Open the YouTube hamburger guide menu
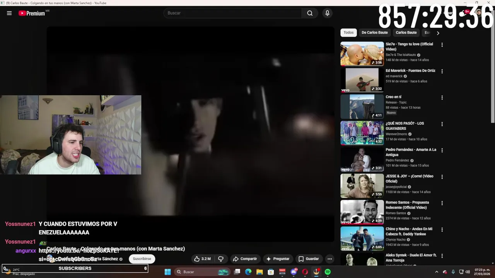495x278 pixels. pyautogui.click(x=9, y=13)
